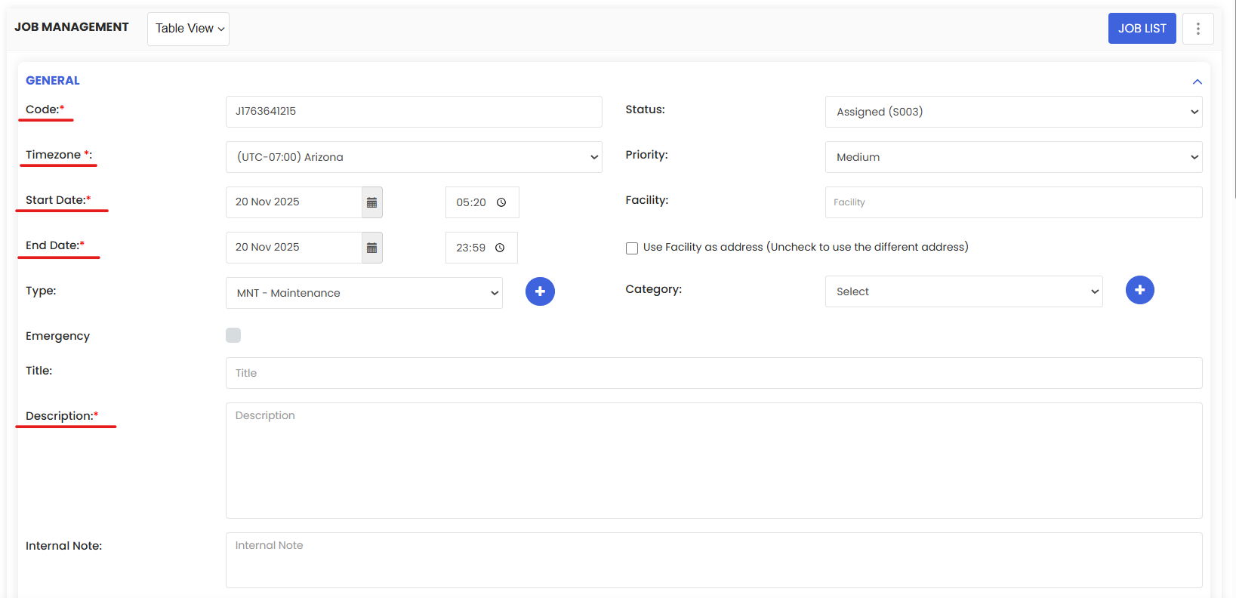This screenshot has width=1236, height=598.
Task: Open the Table View dropdown
Action: 188,29
